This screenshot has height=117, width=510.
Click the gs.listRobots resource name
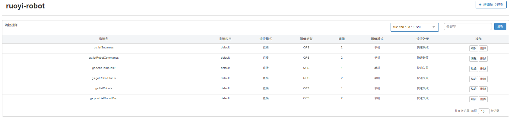point(104,88)
